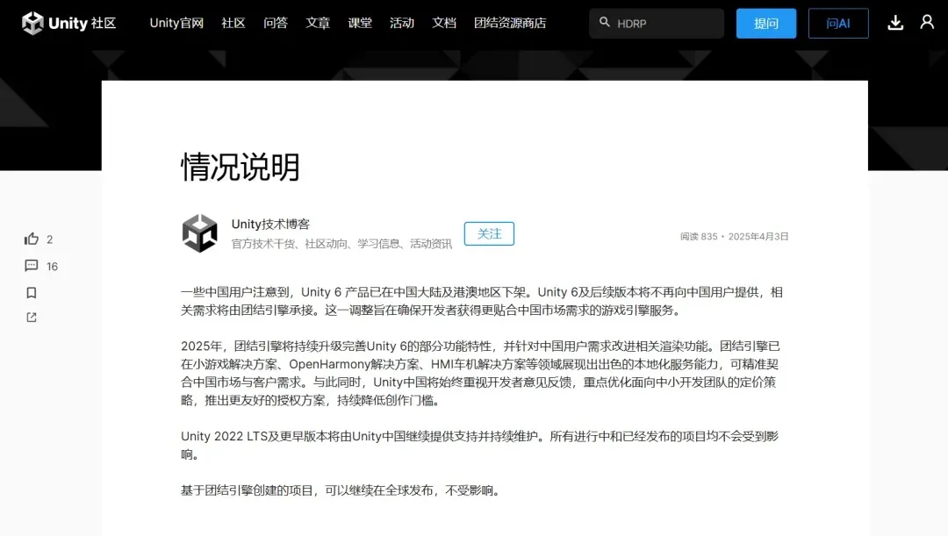Viewport: 948px width, 536px height.
Task: Click the paragraph starting 基于团结引擎创建的项目
Action: 341,490
